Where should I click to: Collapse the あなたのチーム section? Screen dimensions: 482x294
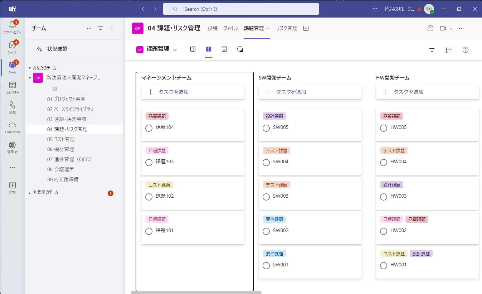(30, 68)
